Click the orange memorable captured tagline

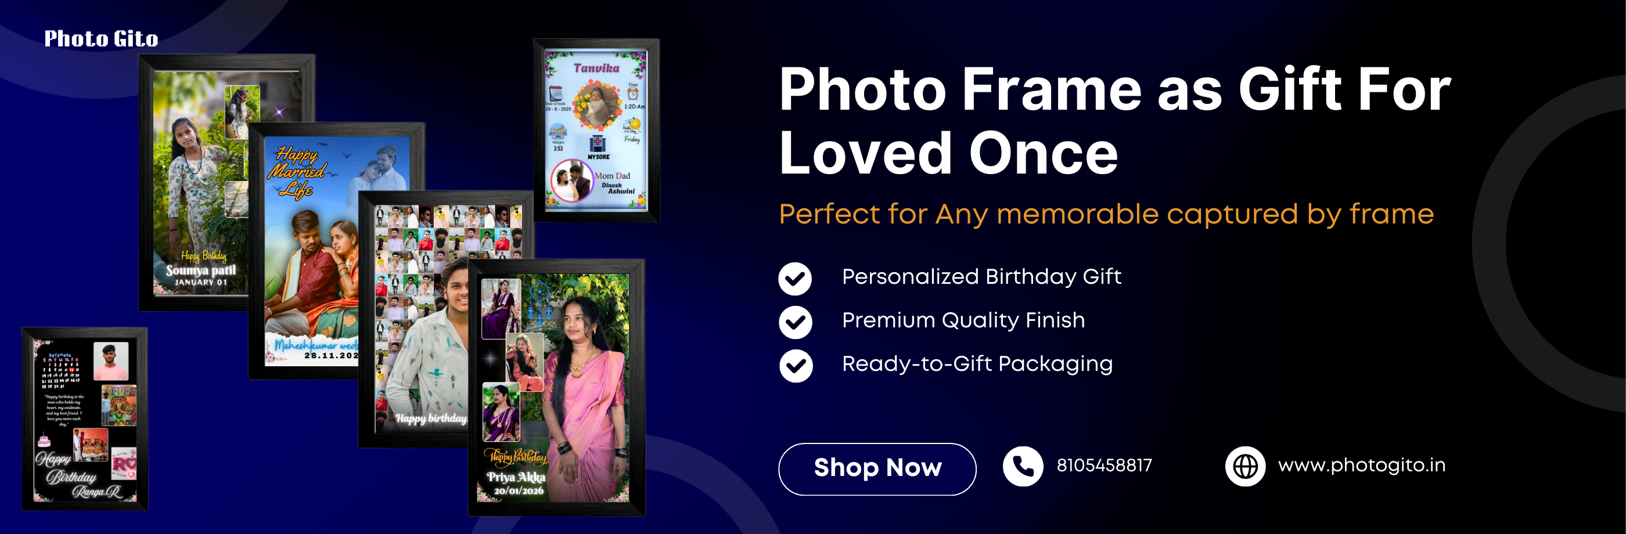coord(1106,215)
